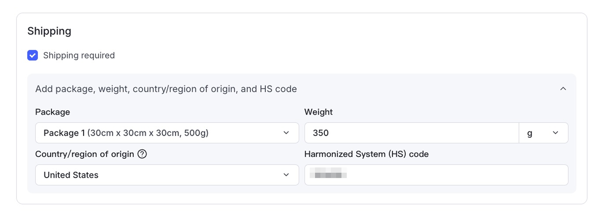Click the Harmonized System (HS) code label
The height and width of the screenshot is (217, 605).
coord(367,154)
